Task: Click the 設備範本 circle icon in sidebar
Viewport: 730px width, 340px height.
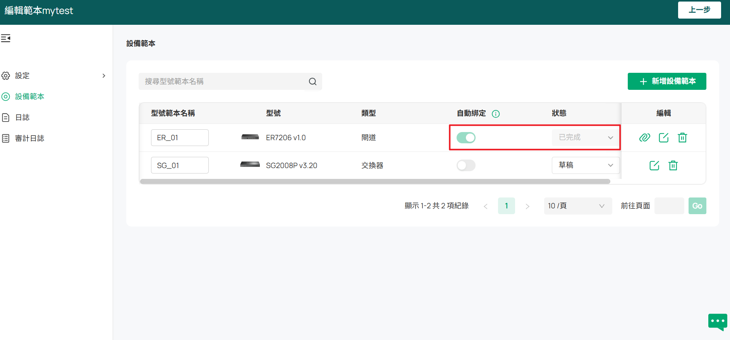Action: tap(6, 96)
